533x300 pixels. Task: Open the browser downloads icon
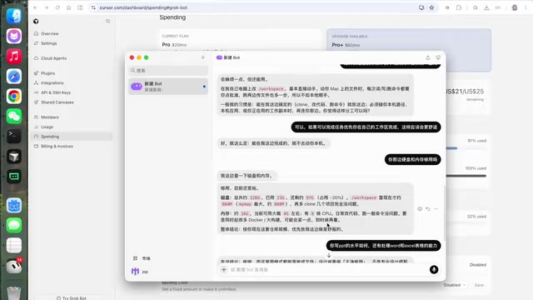pyautogui.click(x=486, y=7)
